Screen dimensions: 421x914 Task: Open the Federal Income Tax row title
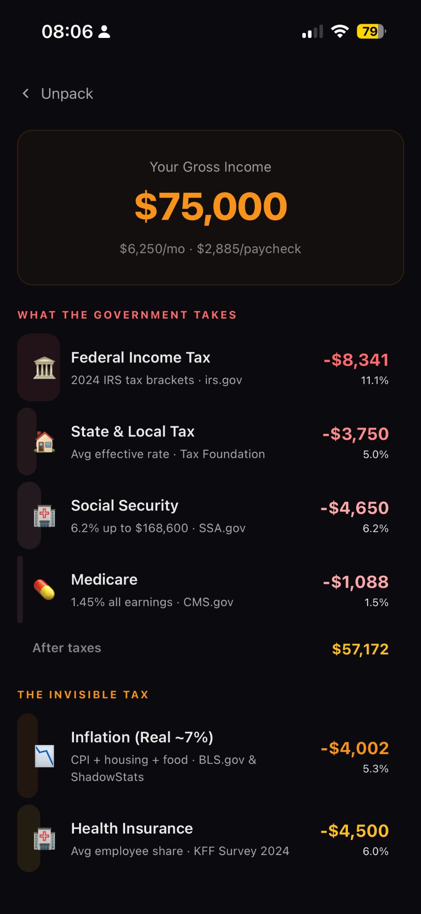point(141,357)
